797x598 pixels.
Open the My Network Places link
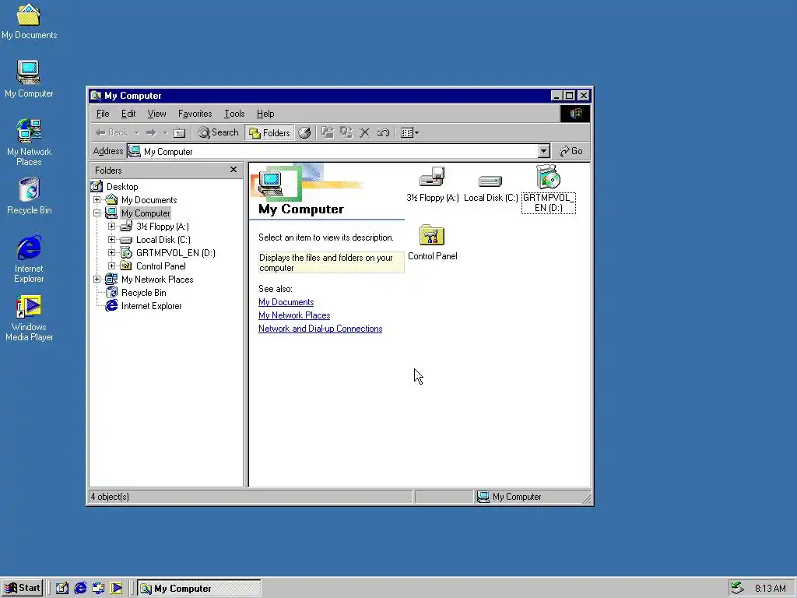point(294,315)
